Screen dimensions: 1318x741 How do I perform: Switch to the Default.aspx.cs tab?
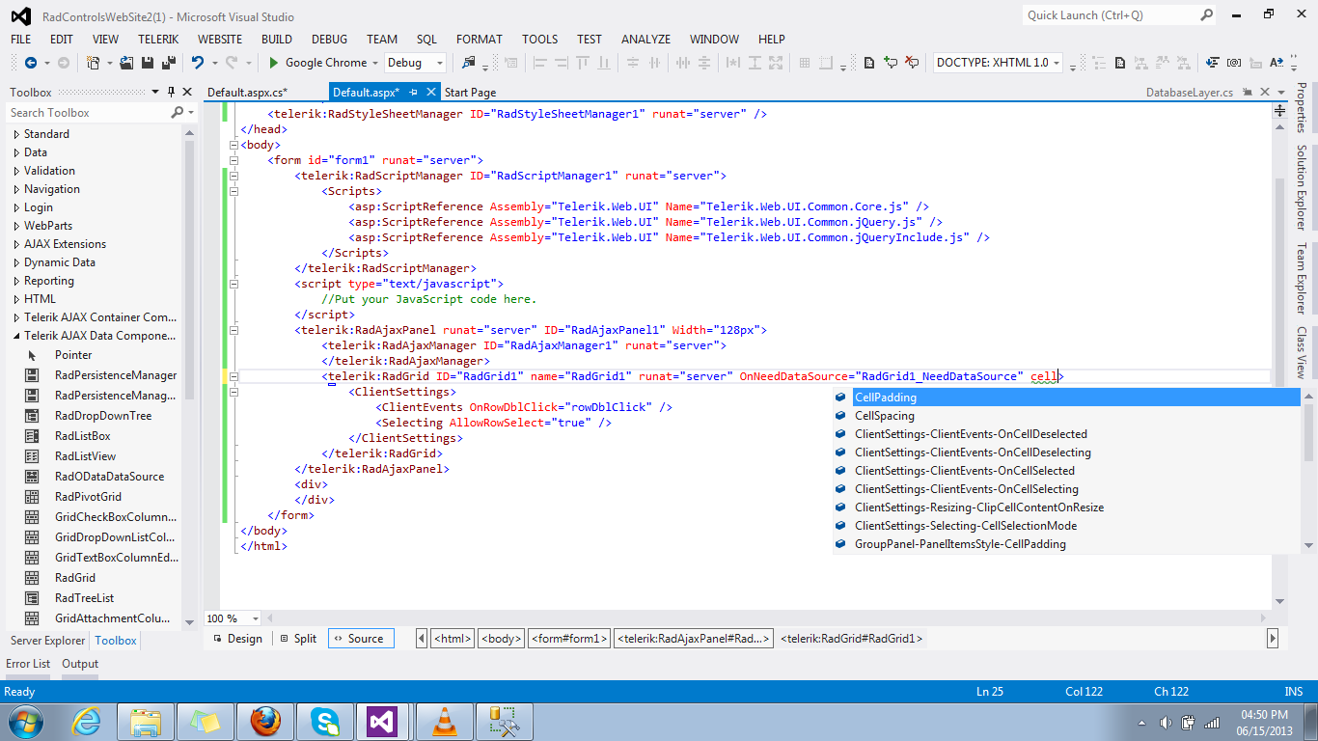click(248, 93)
